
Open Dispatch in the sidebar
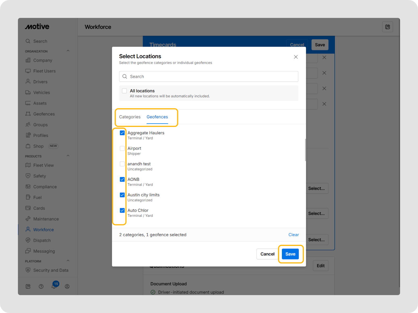click(42, 240)
